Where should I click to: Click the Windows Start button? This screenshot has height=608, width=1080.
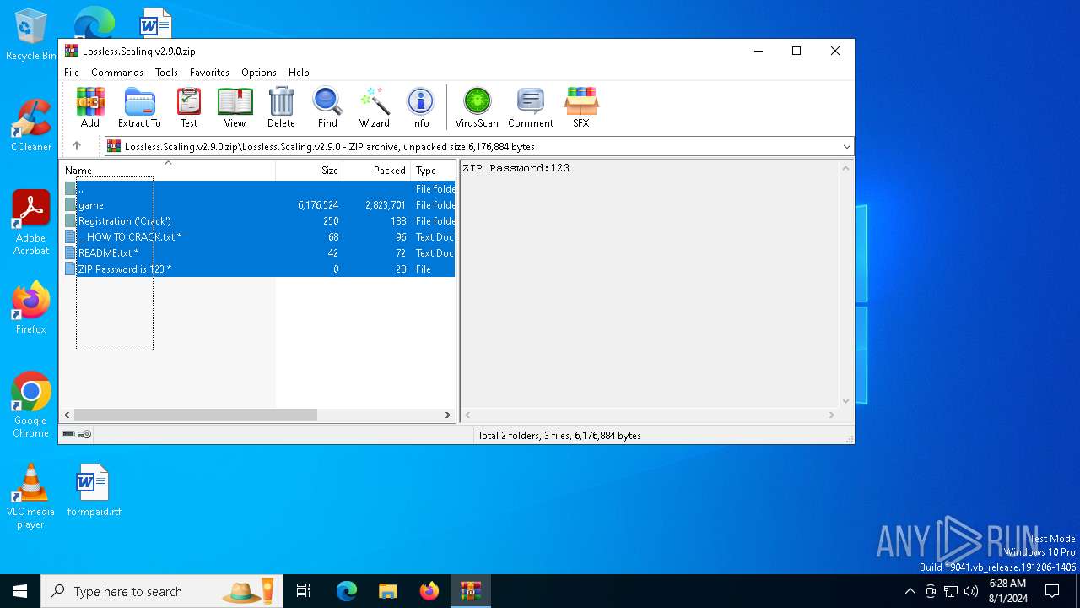pyautogui.click(x=20, y=591)
